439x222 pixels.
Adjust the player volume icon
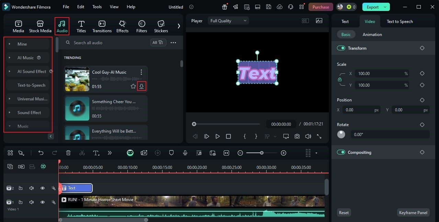(308, 136)
